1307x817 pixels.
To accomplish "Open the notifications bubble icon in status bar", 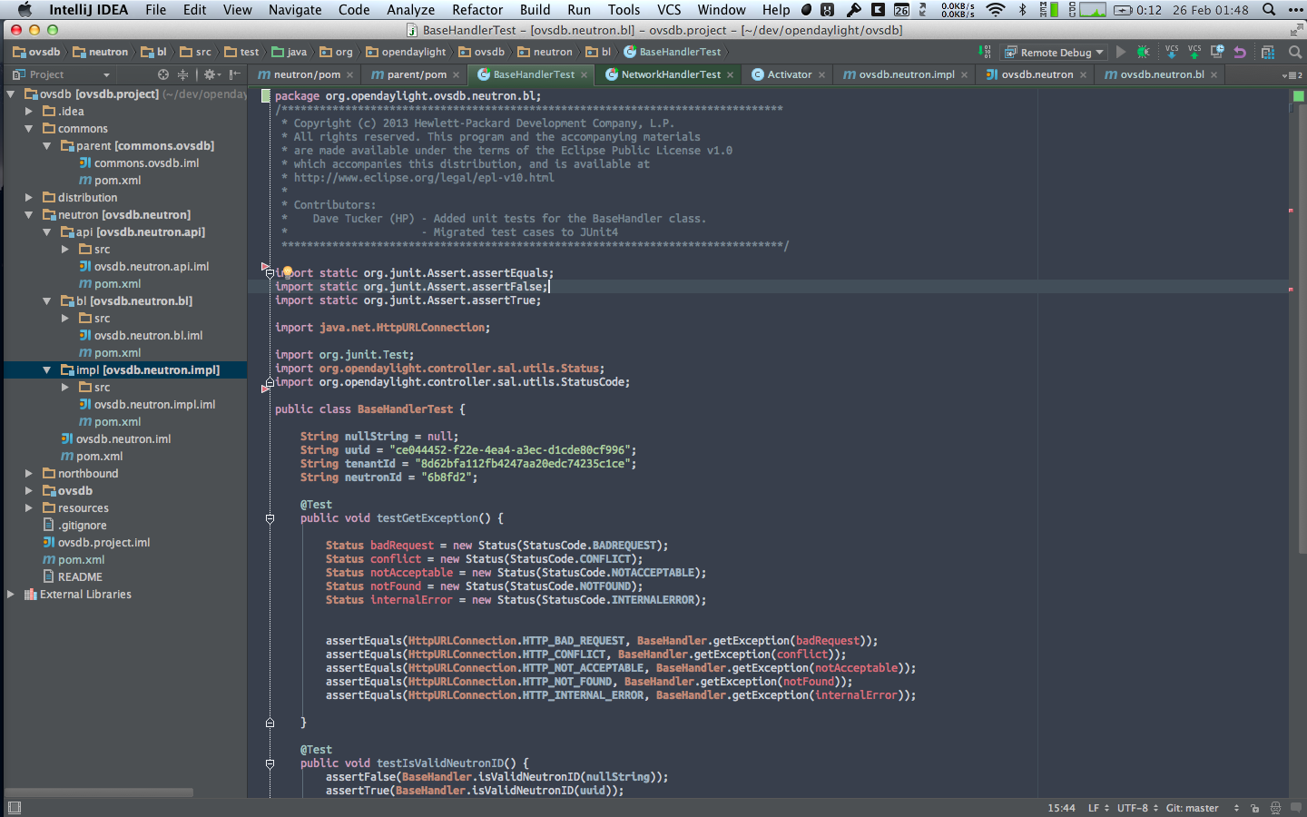I will click(x=1296, y=808).
